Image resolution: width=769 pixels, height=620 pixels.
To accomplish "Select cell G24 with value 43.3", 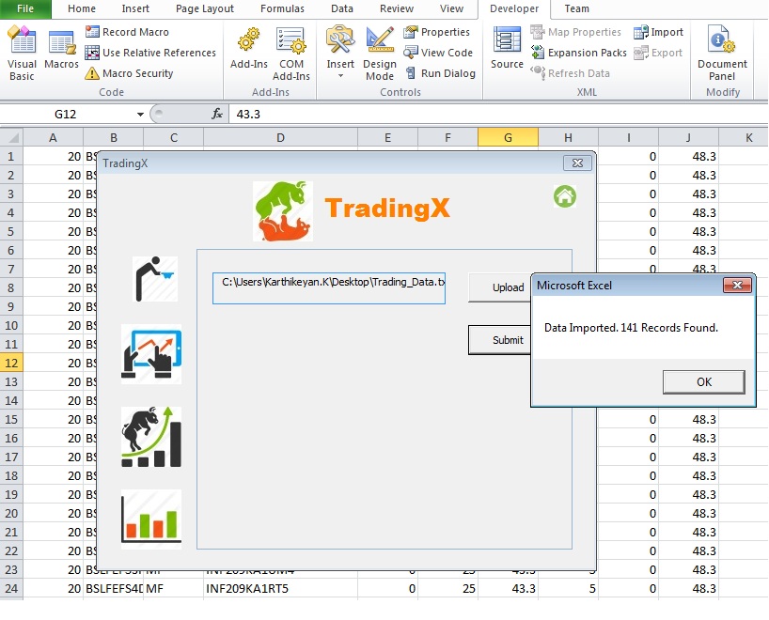I will click(508, 589).
